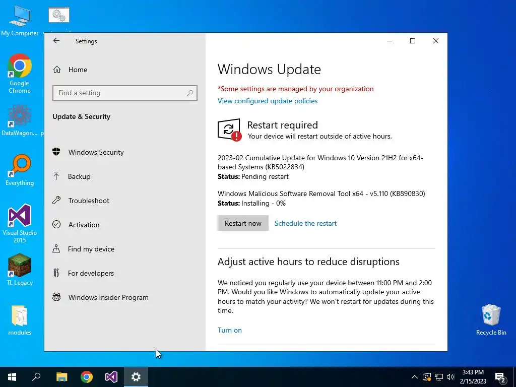The height and width of the screenshot is (387, 516).
Task: Click the Windows Update page title
Action: point(269,70)
